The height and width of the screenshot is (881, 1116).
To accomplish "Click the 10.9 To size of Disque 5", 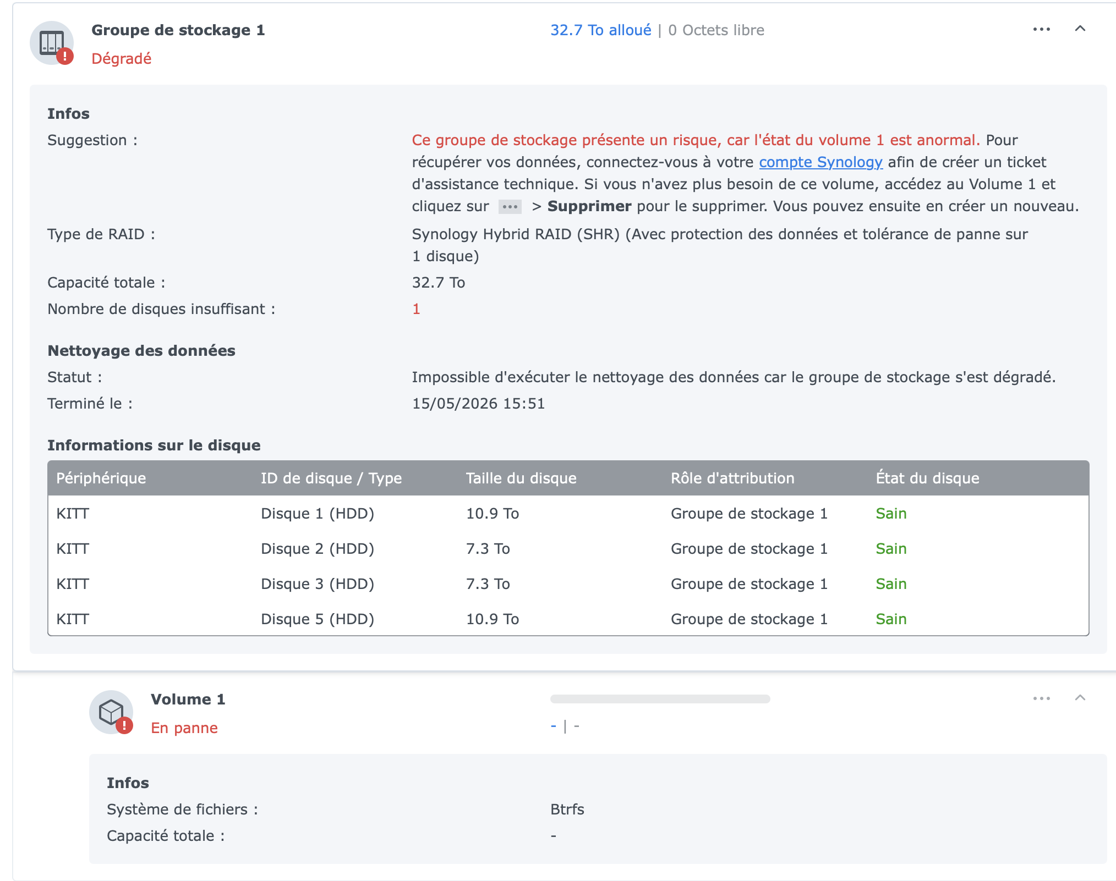I will (x=493, y=619).
